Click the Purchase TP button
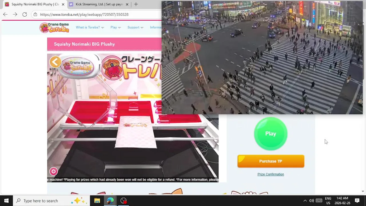The width and height of the screenshot is (366, 206). point(271,161)
